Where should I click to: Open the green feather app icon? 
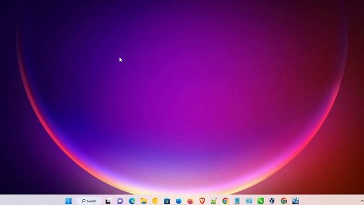(260, 201)
